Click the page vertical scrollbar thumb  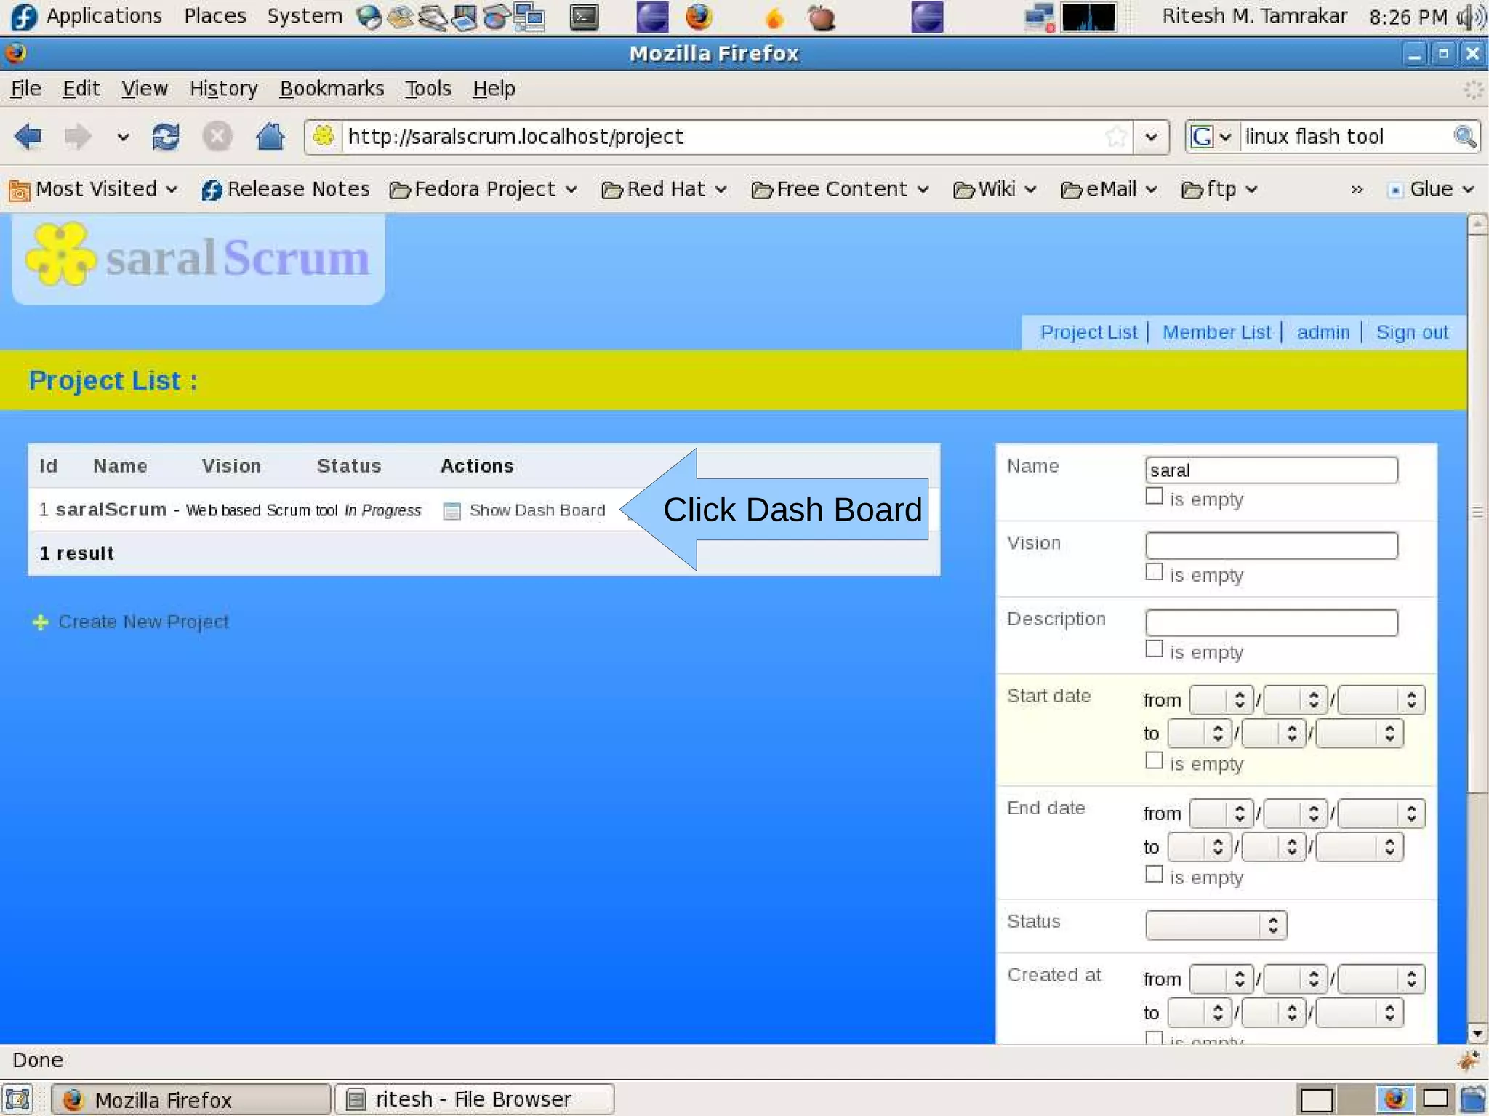point(1477,513)
